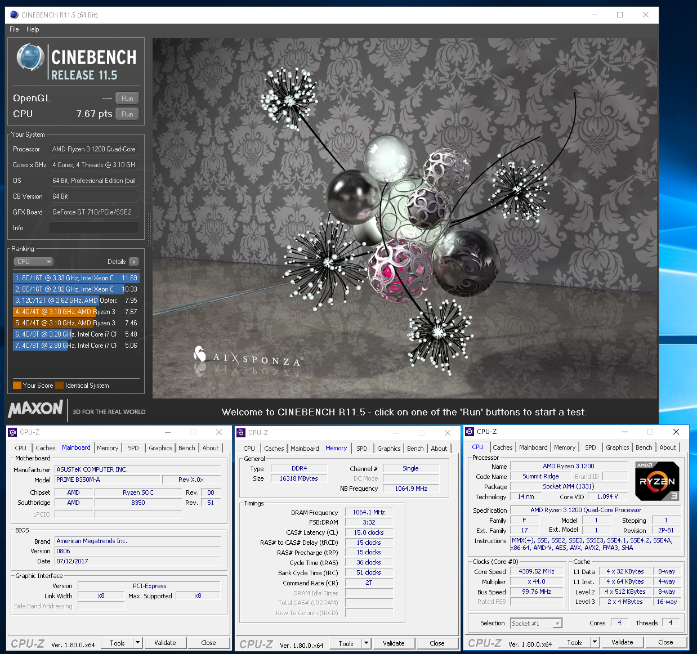
Task: Select ranking row 6 Intel Core i7 5.48
Action: [x=76, y=334]
